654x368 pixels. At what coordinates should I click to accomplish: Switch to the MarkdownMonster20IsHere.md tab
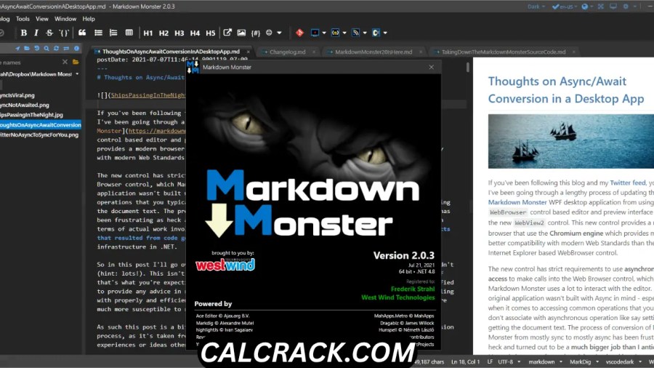coord(374,52)
